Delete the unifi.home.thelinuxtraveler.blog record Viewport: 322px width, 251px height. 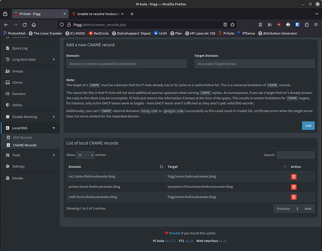[x=294, y=197]
